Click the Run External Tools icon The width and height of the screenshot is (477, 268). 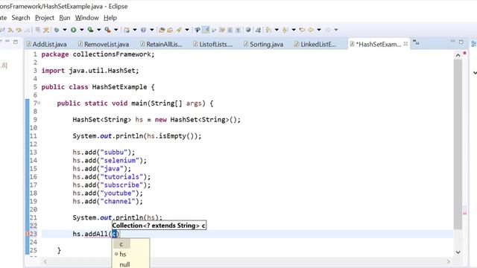tap(107, 30)
